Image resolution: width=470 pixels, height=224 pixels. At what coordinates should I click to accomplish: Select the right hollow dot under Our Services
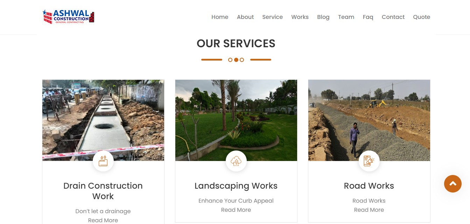point(242,60)
